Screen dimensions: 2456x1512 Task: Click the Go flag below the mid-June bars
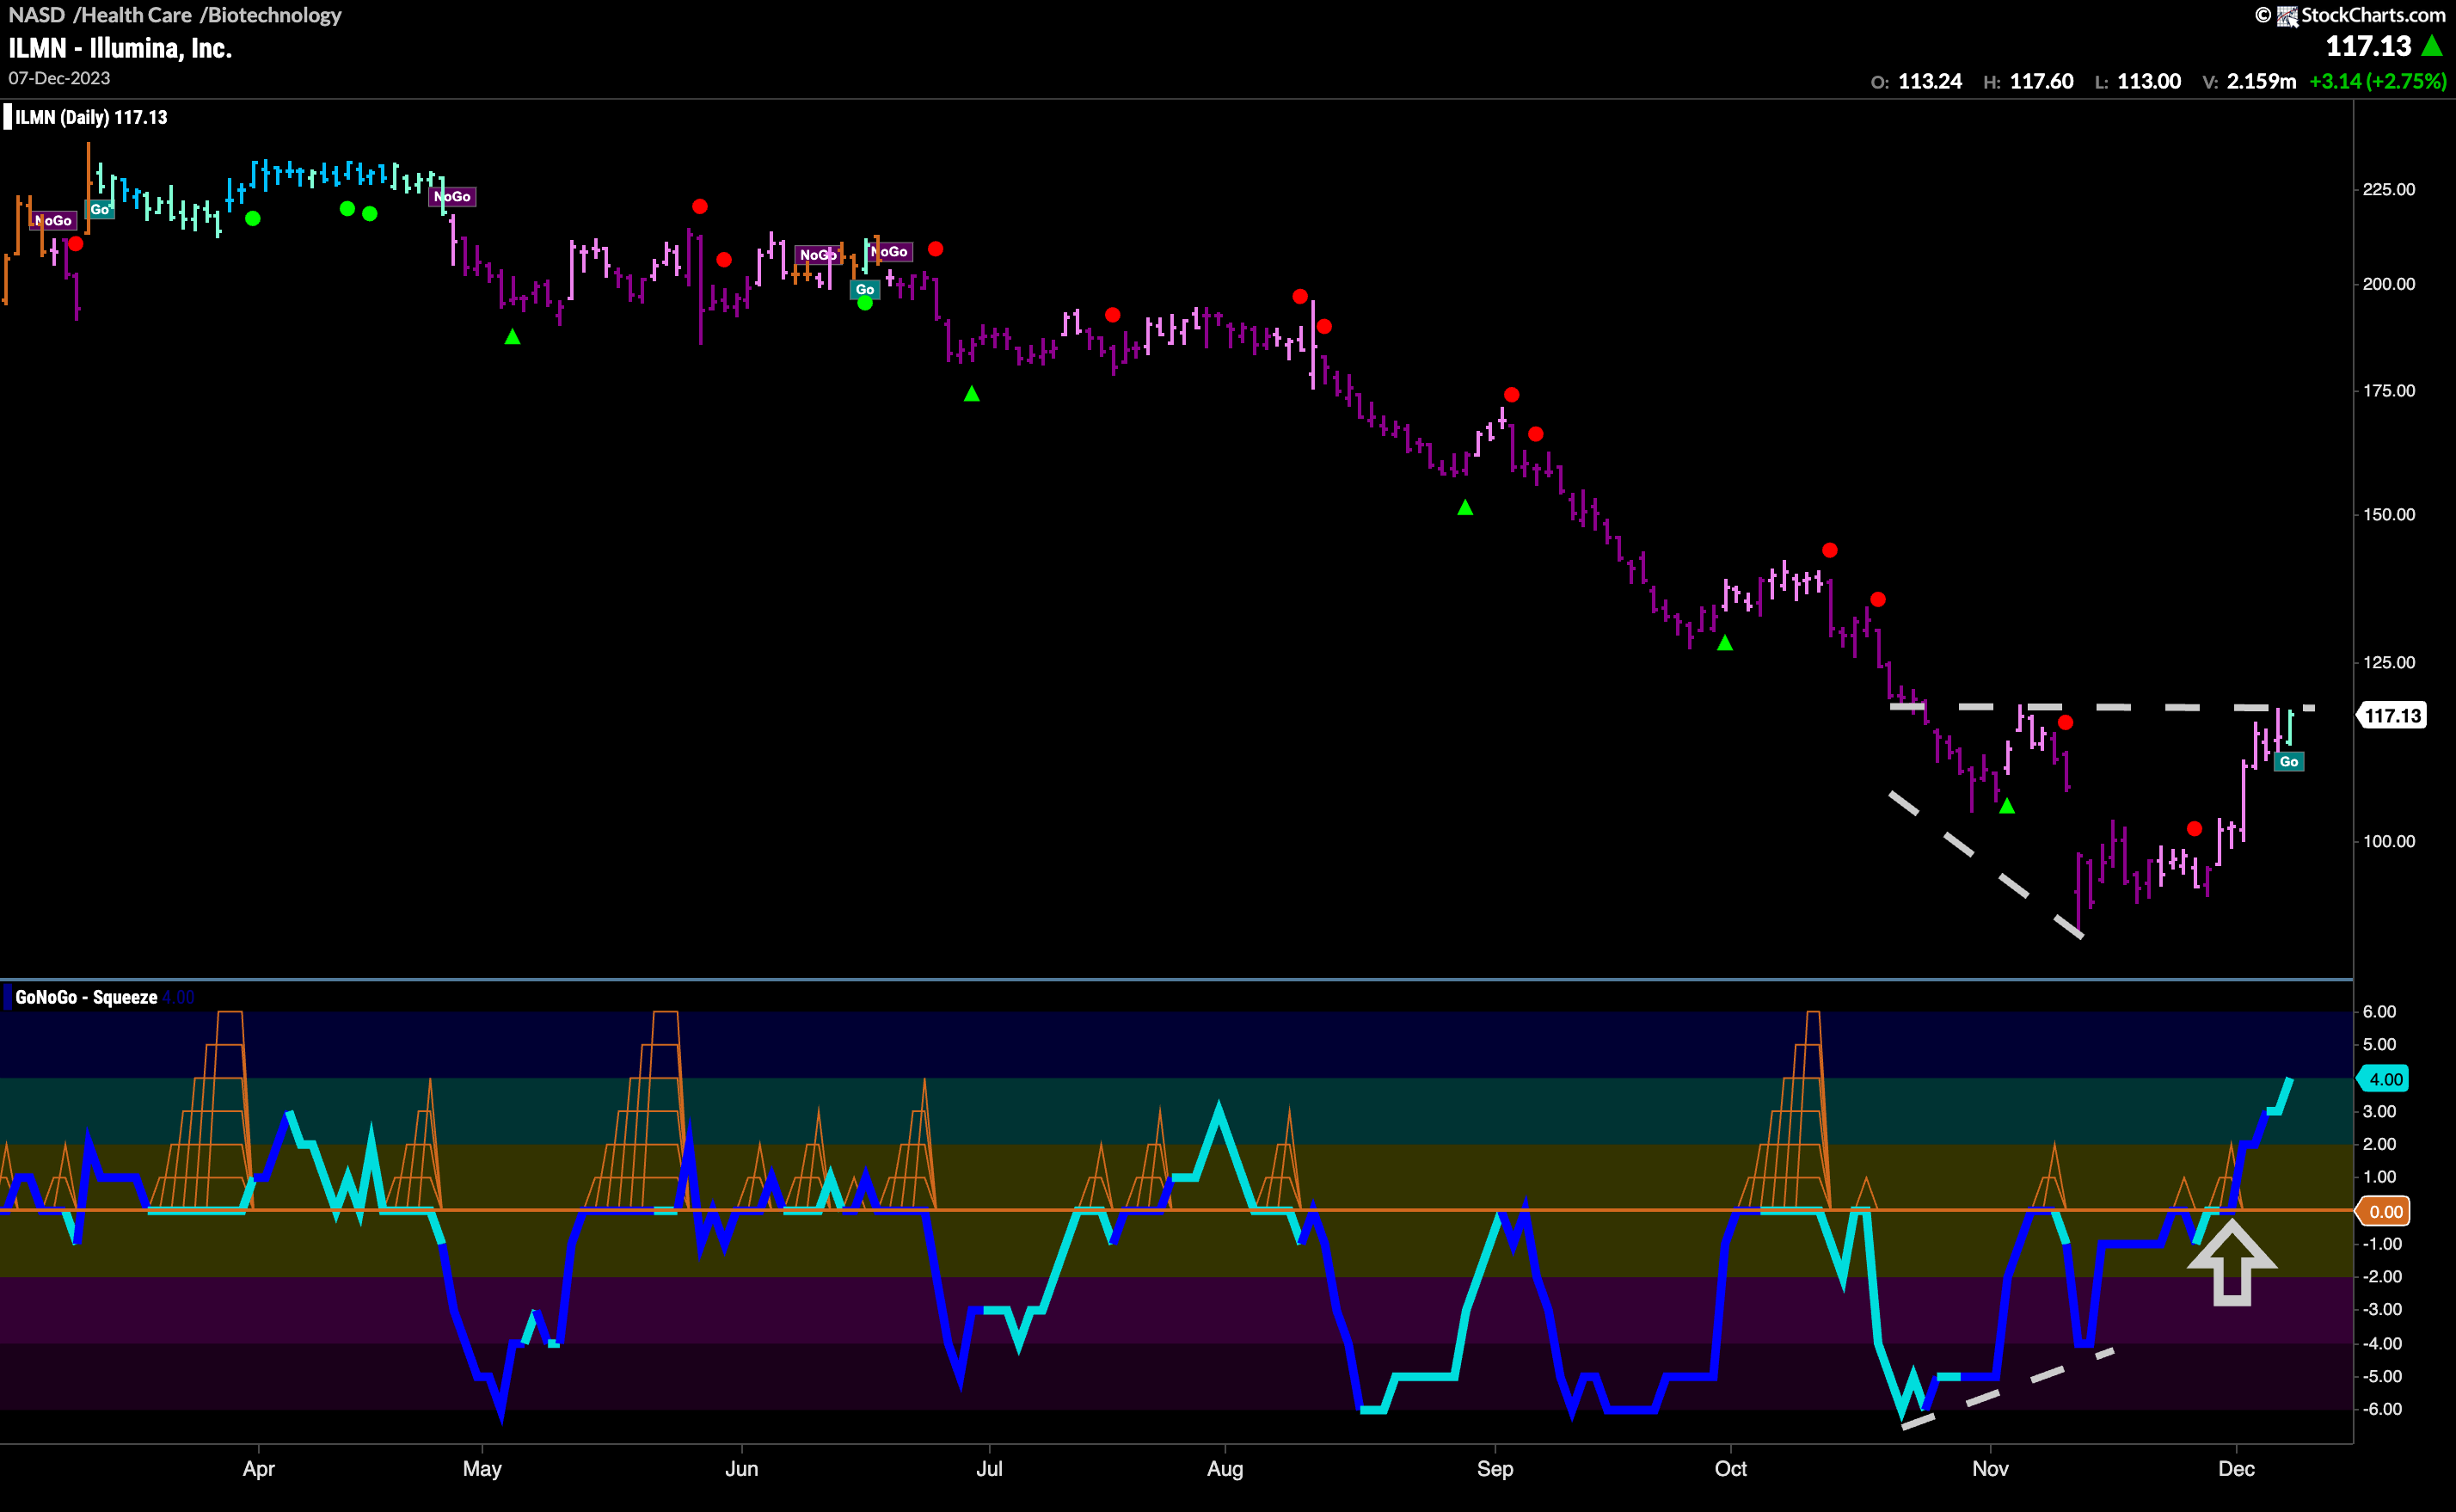tap(864, 289)
